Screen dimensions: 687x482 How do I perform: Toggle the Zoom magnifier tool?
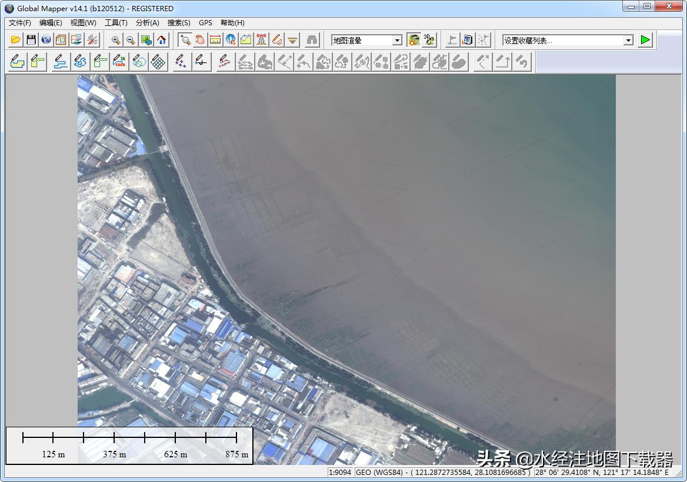tap(185, 40)
